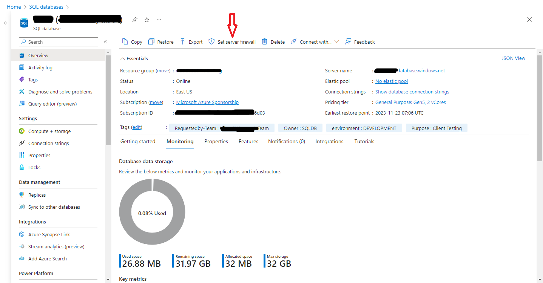Click the Locks padlock icon
This screenshot has width=543, height=283.
(22, 167)
